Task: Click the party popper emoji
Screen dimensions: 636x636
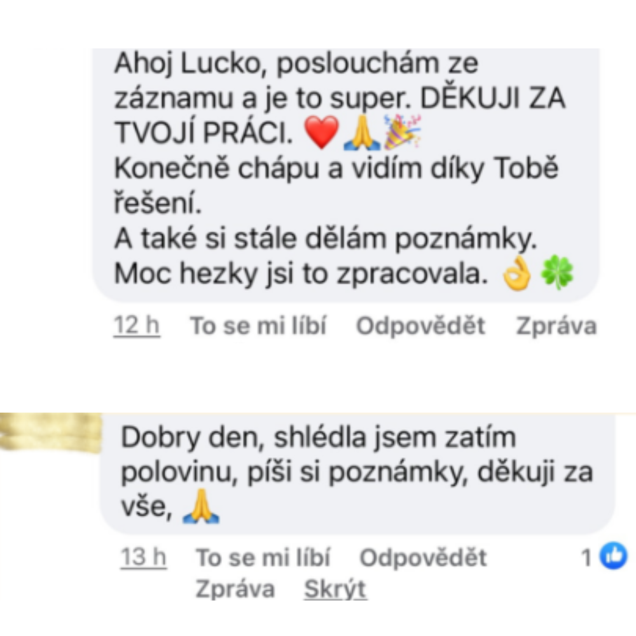Action: (x=403, y=132)
